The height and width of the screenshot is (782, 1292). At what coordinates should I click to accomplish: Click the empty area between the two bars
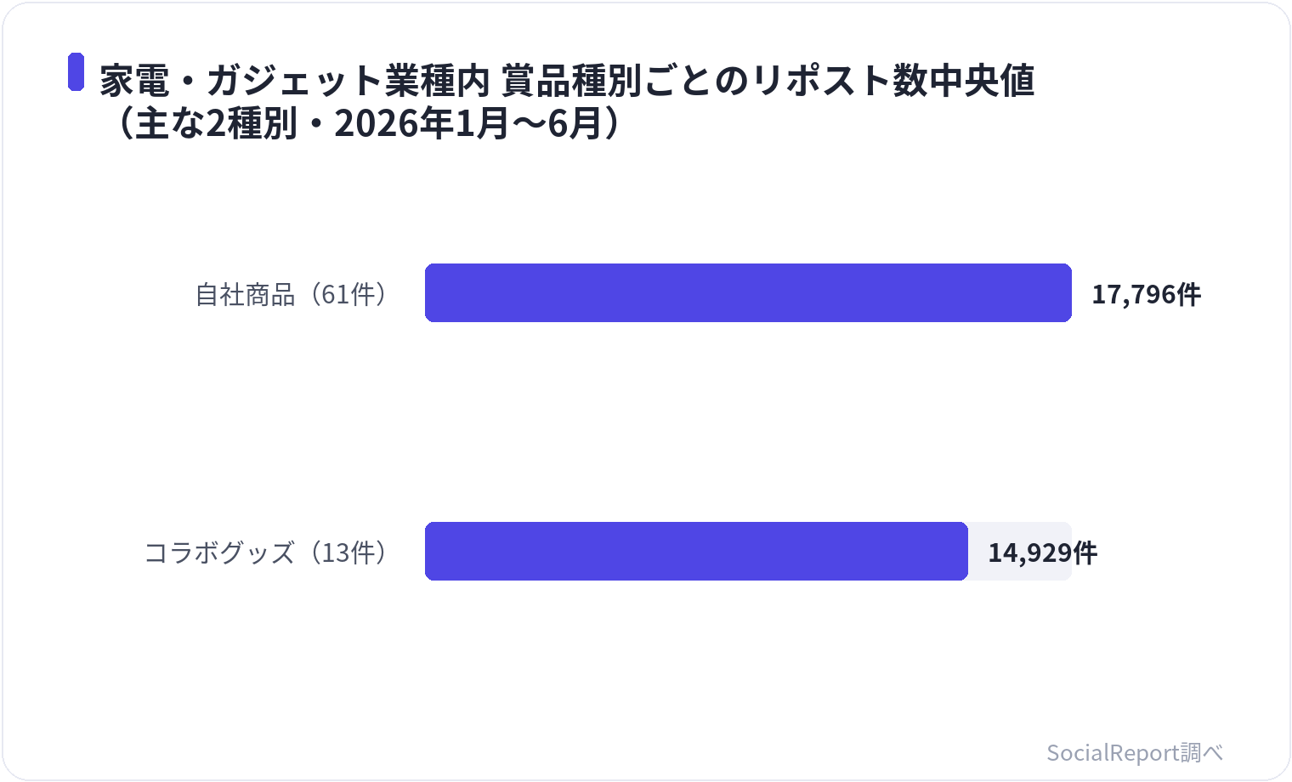pos(748,422)
